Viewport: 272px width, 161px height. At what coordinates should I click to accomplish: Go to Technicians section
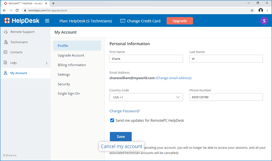pyautogui.click(x=19, y=42)
